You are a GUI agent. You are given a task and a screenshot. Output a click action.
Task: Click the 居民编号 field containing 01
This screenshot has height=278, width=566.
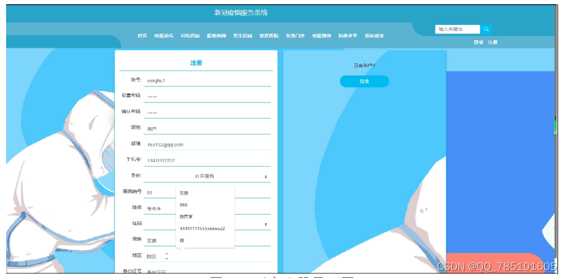coord(207,193)
